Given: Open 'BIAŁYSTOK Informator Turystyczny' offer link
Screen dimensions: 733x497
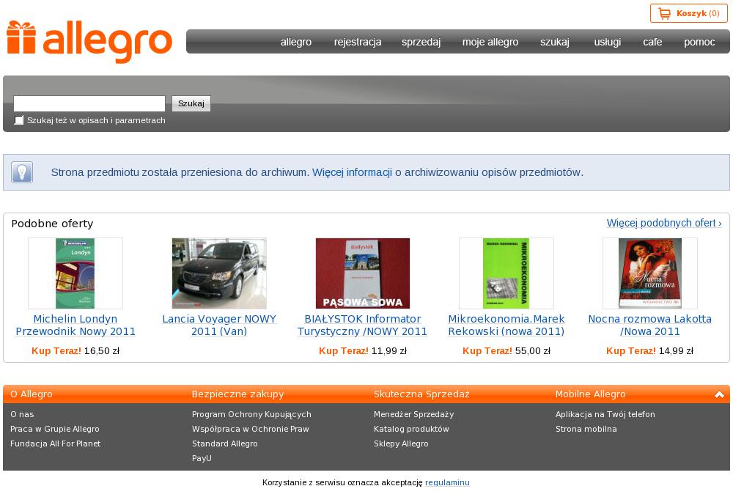Looking at the screenshot, I should pyautogui.click(x=362, y=325).
